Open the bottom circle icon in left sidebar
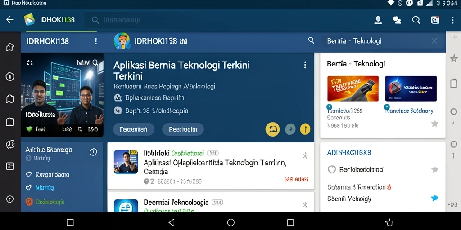The width and height of the screenshot is (461, 230). click(10, 199)
